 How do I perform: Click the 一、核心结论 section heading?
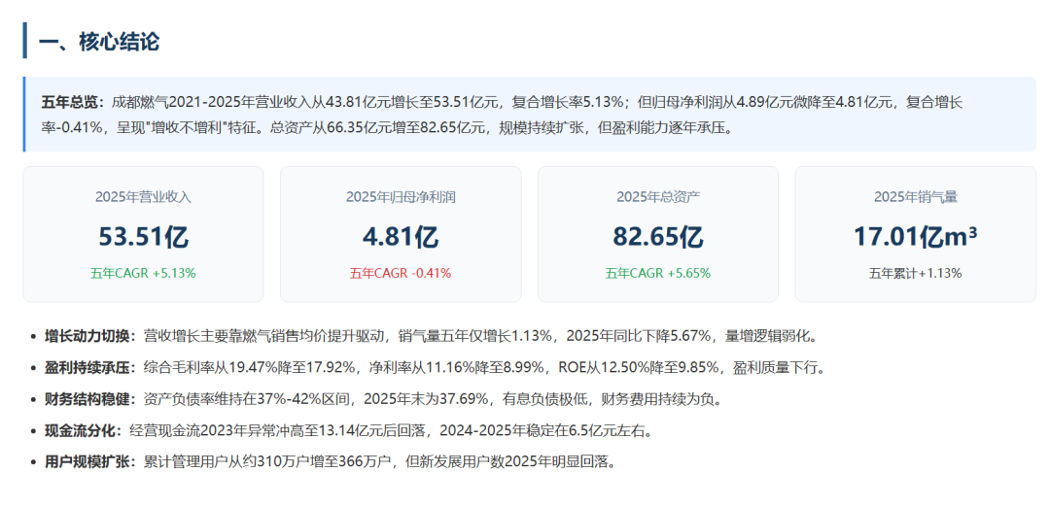click(99, 42)
